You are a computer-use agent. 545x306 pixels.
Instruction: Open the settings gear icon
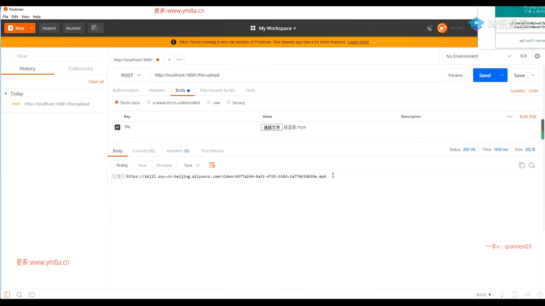(x=537, y=56)
